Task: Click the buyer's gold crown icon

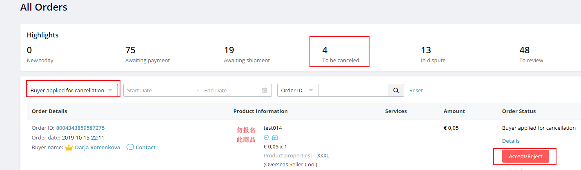Action: [x=69, y=147]
